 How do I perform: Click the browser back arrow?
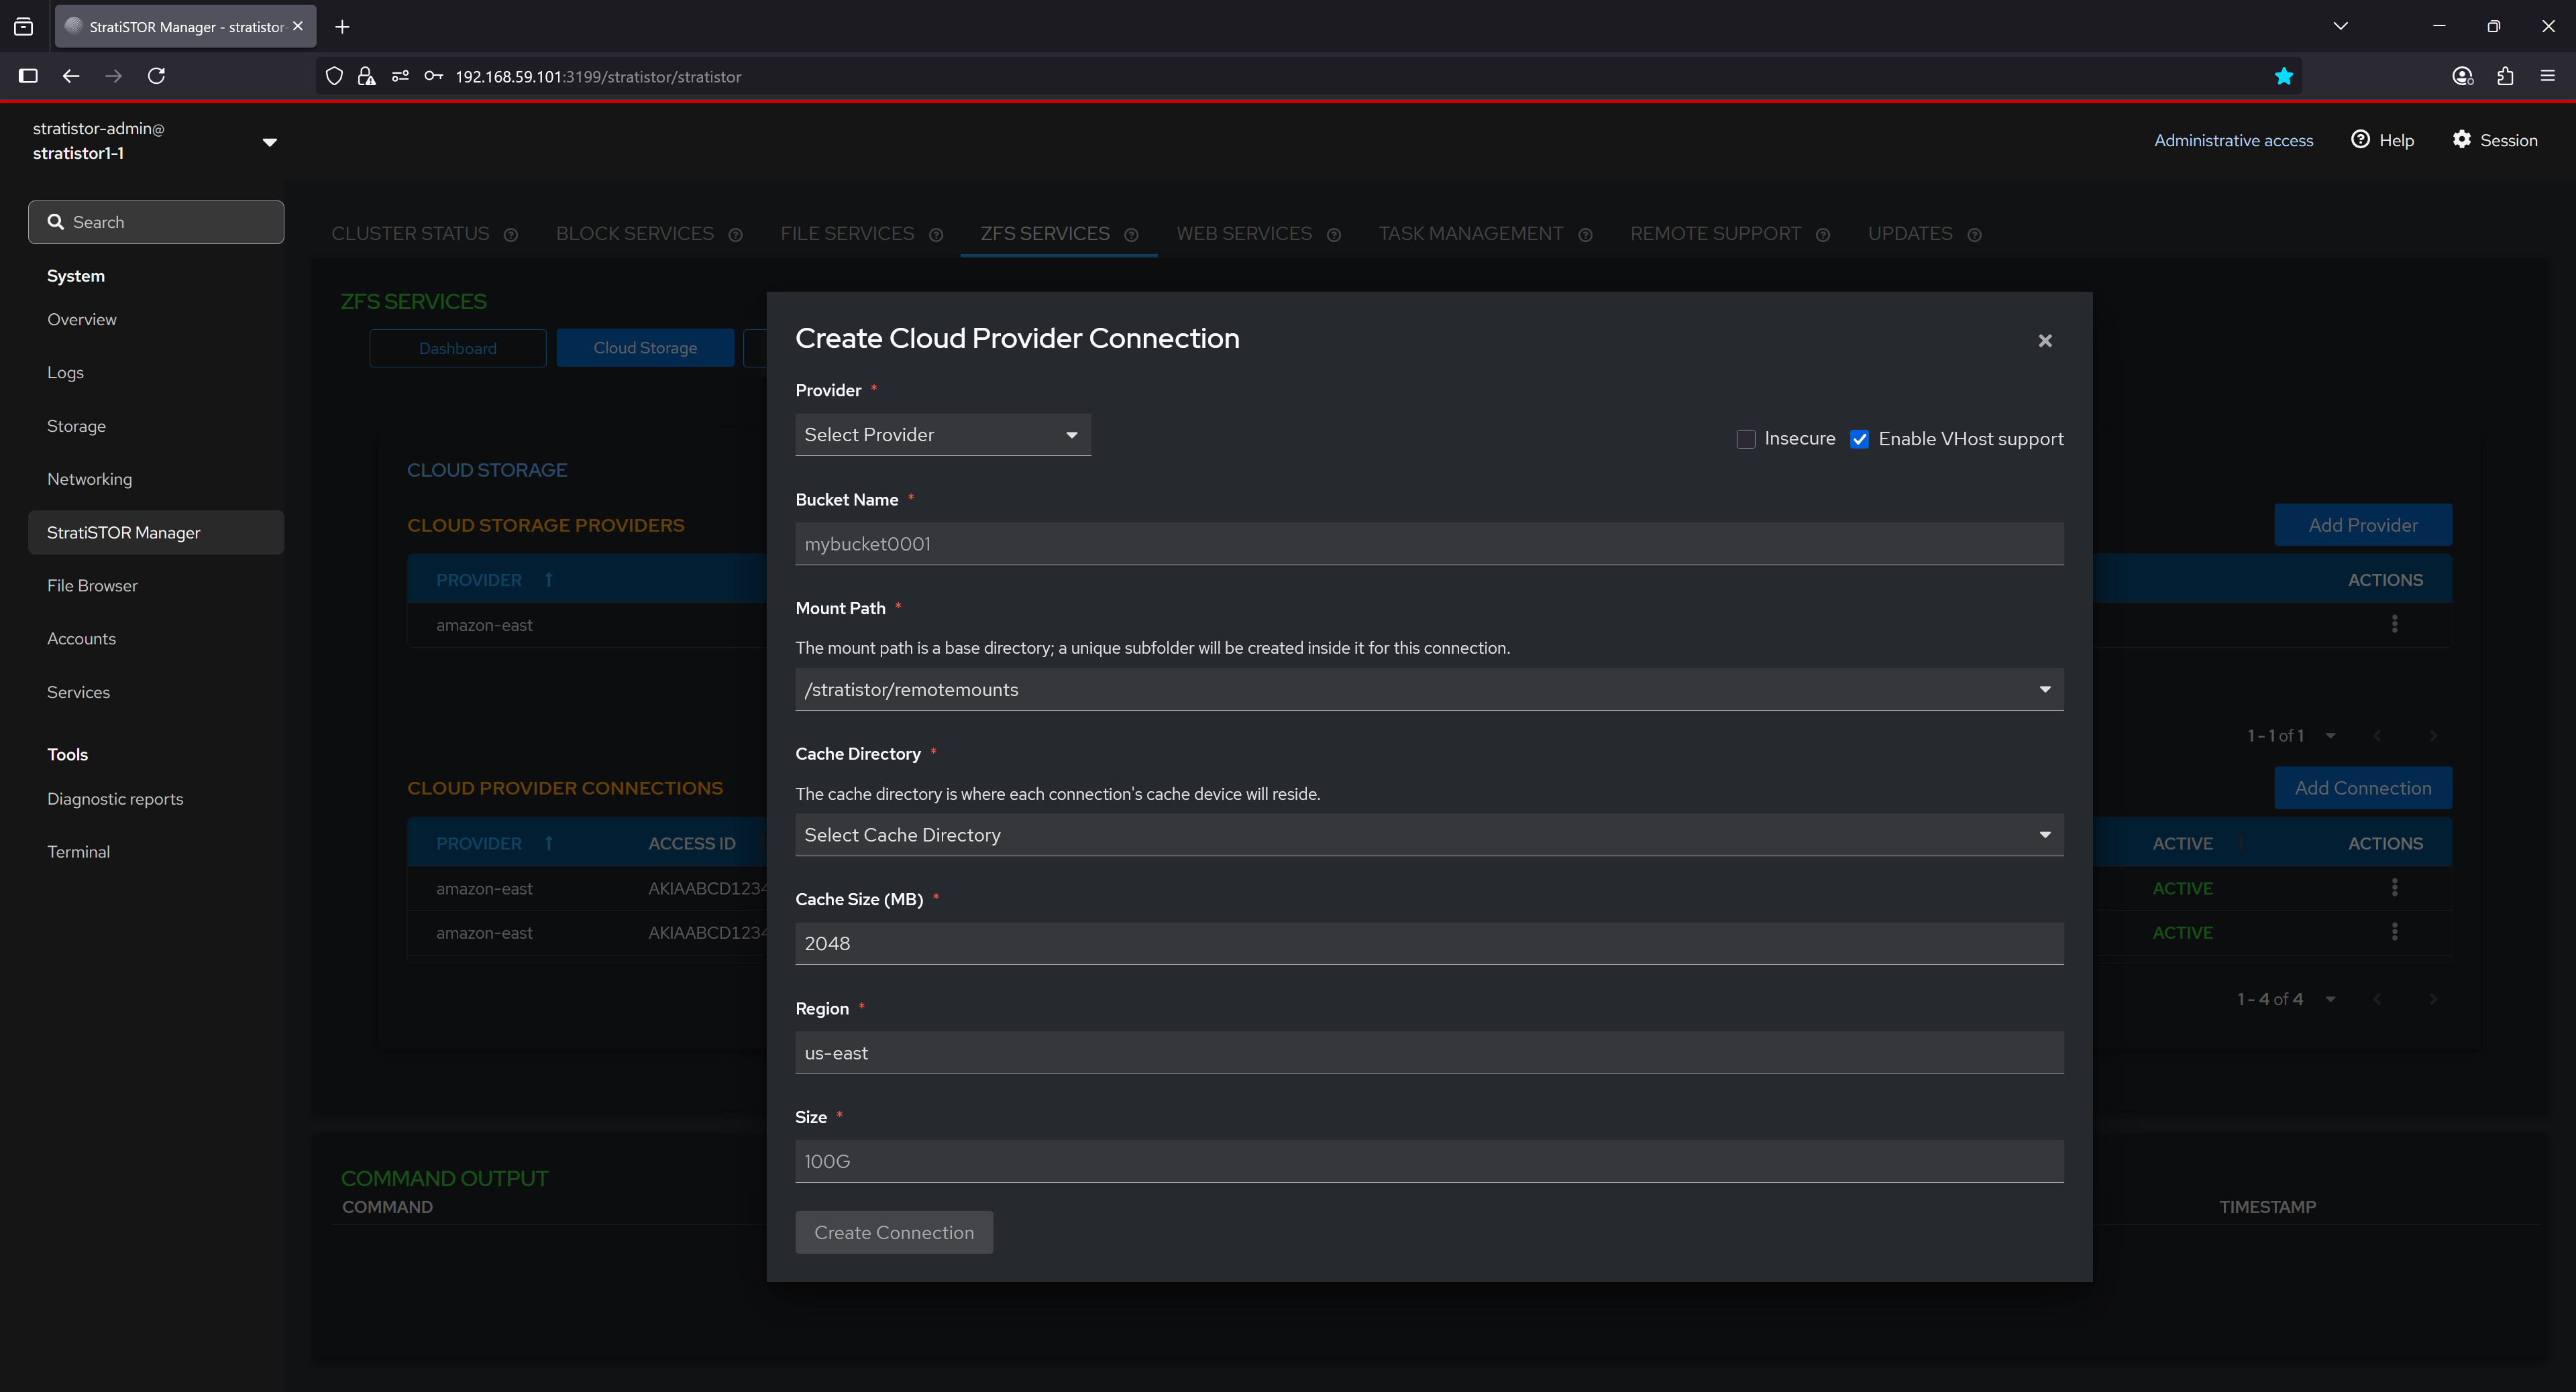(70, 76)
